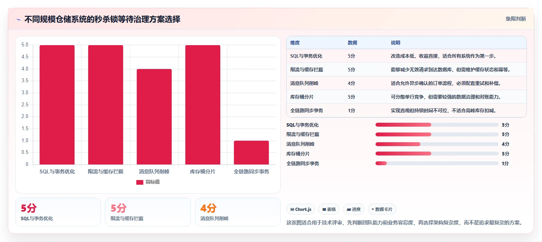Select the 数据卡片 tag
The width and height of the screenshot is (542, 242).
click(x=382, y=209)
